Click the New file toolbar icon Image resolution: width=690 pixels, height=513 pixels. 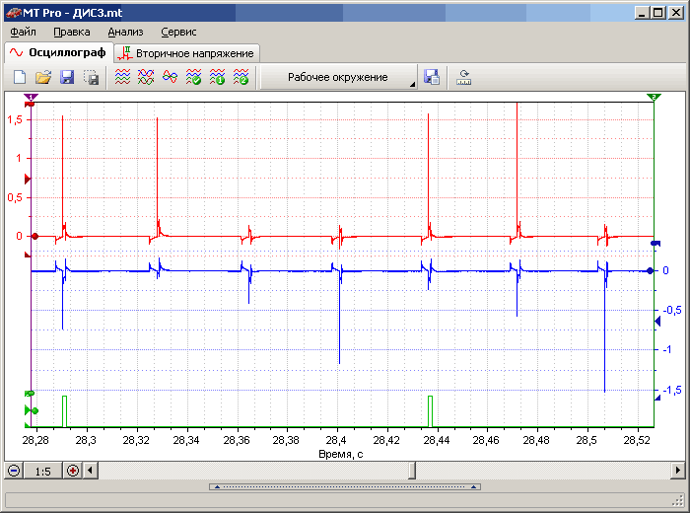coord(20,77)
